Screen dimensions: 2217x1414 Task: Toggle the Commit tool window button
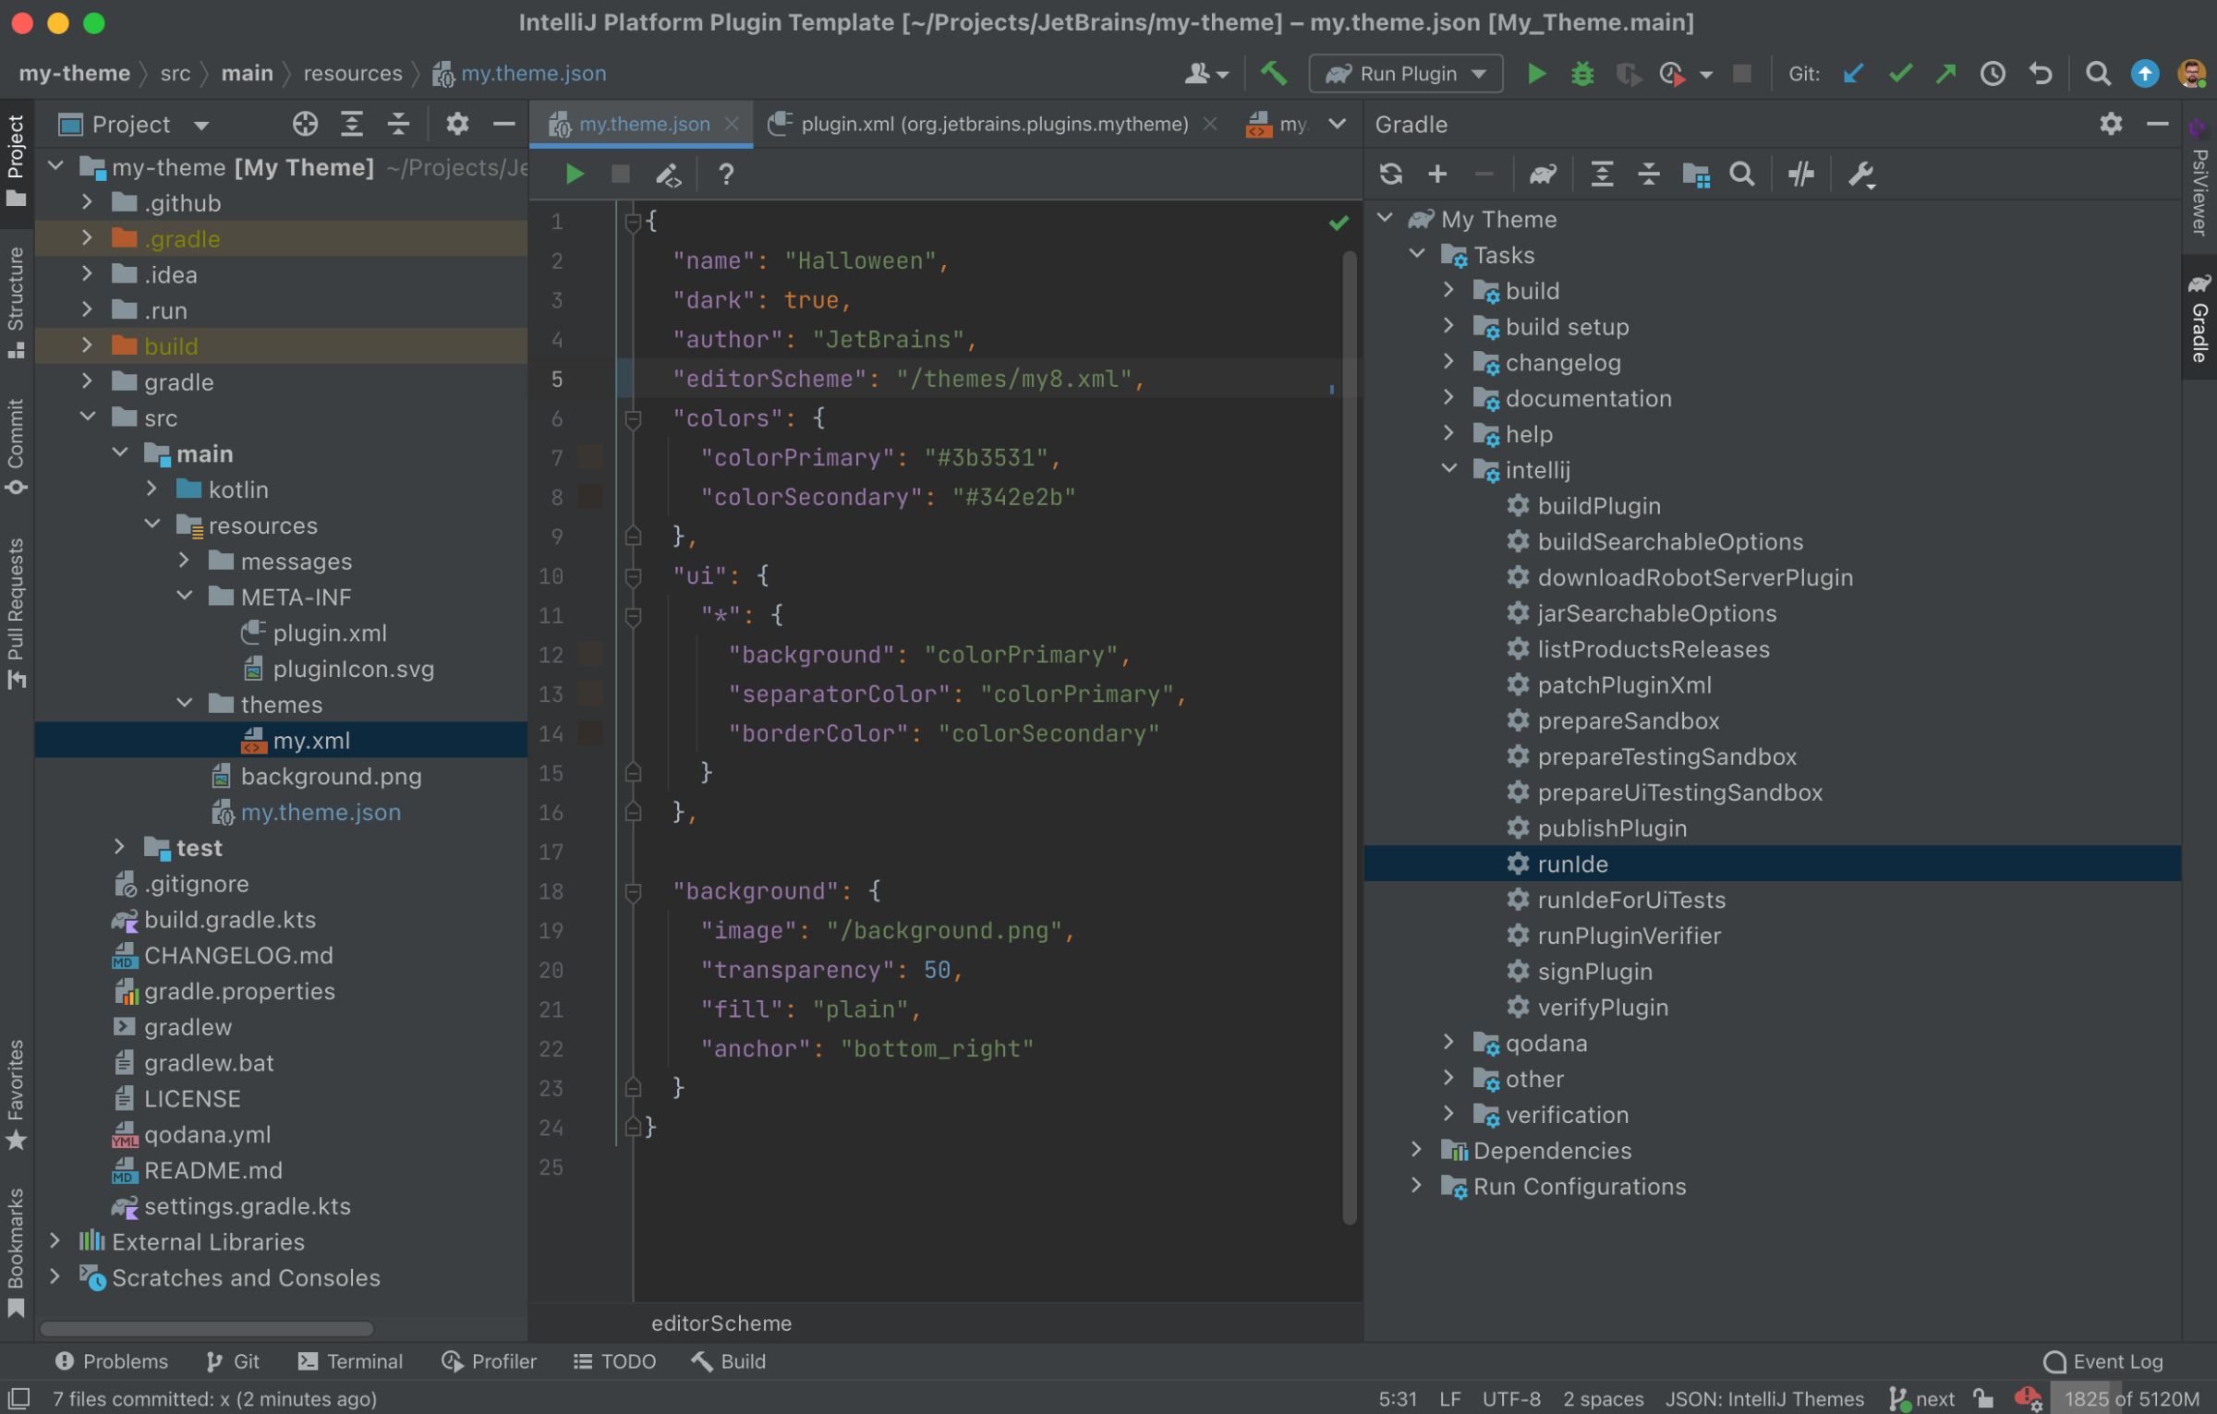[16, 447]
